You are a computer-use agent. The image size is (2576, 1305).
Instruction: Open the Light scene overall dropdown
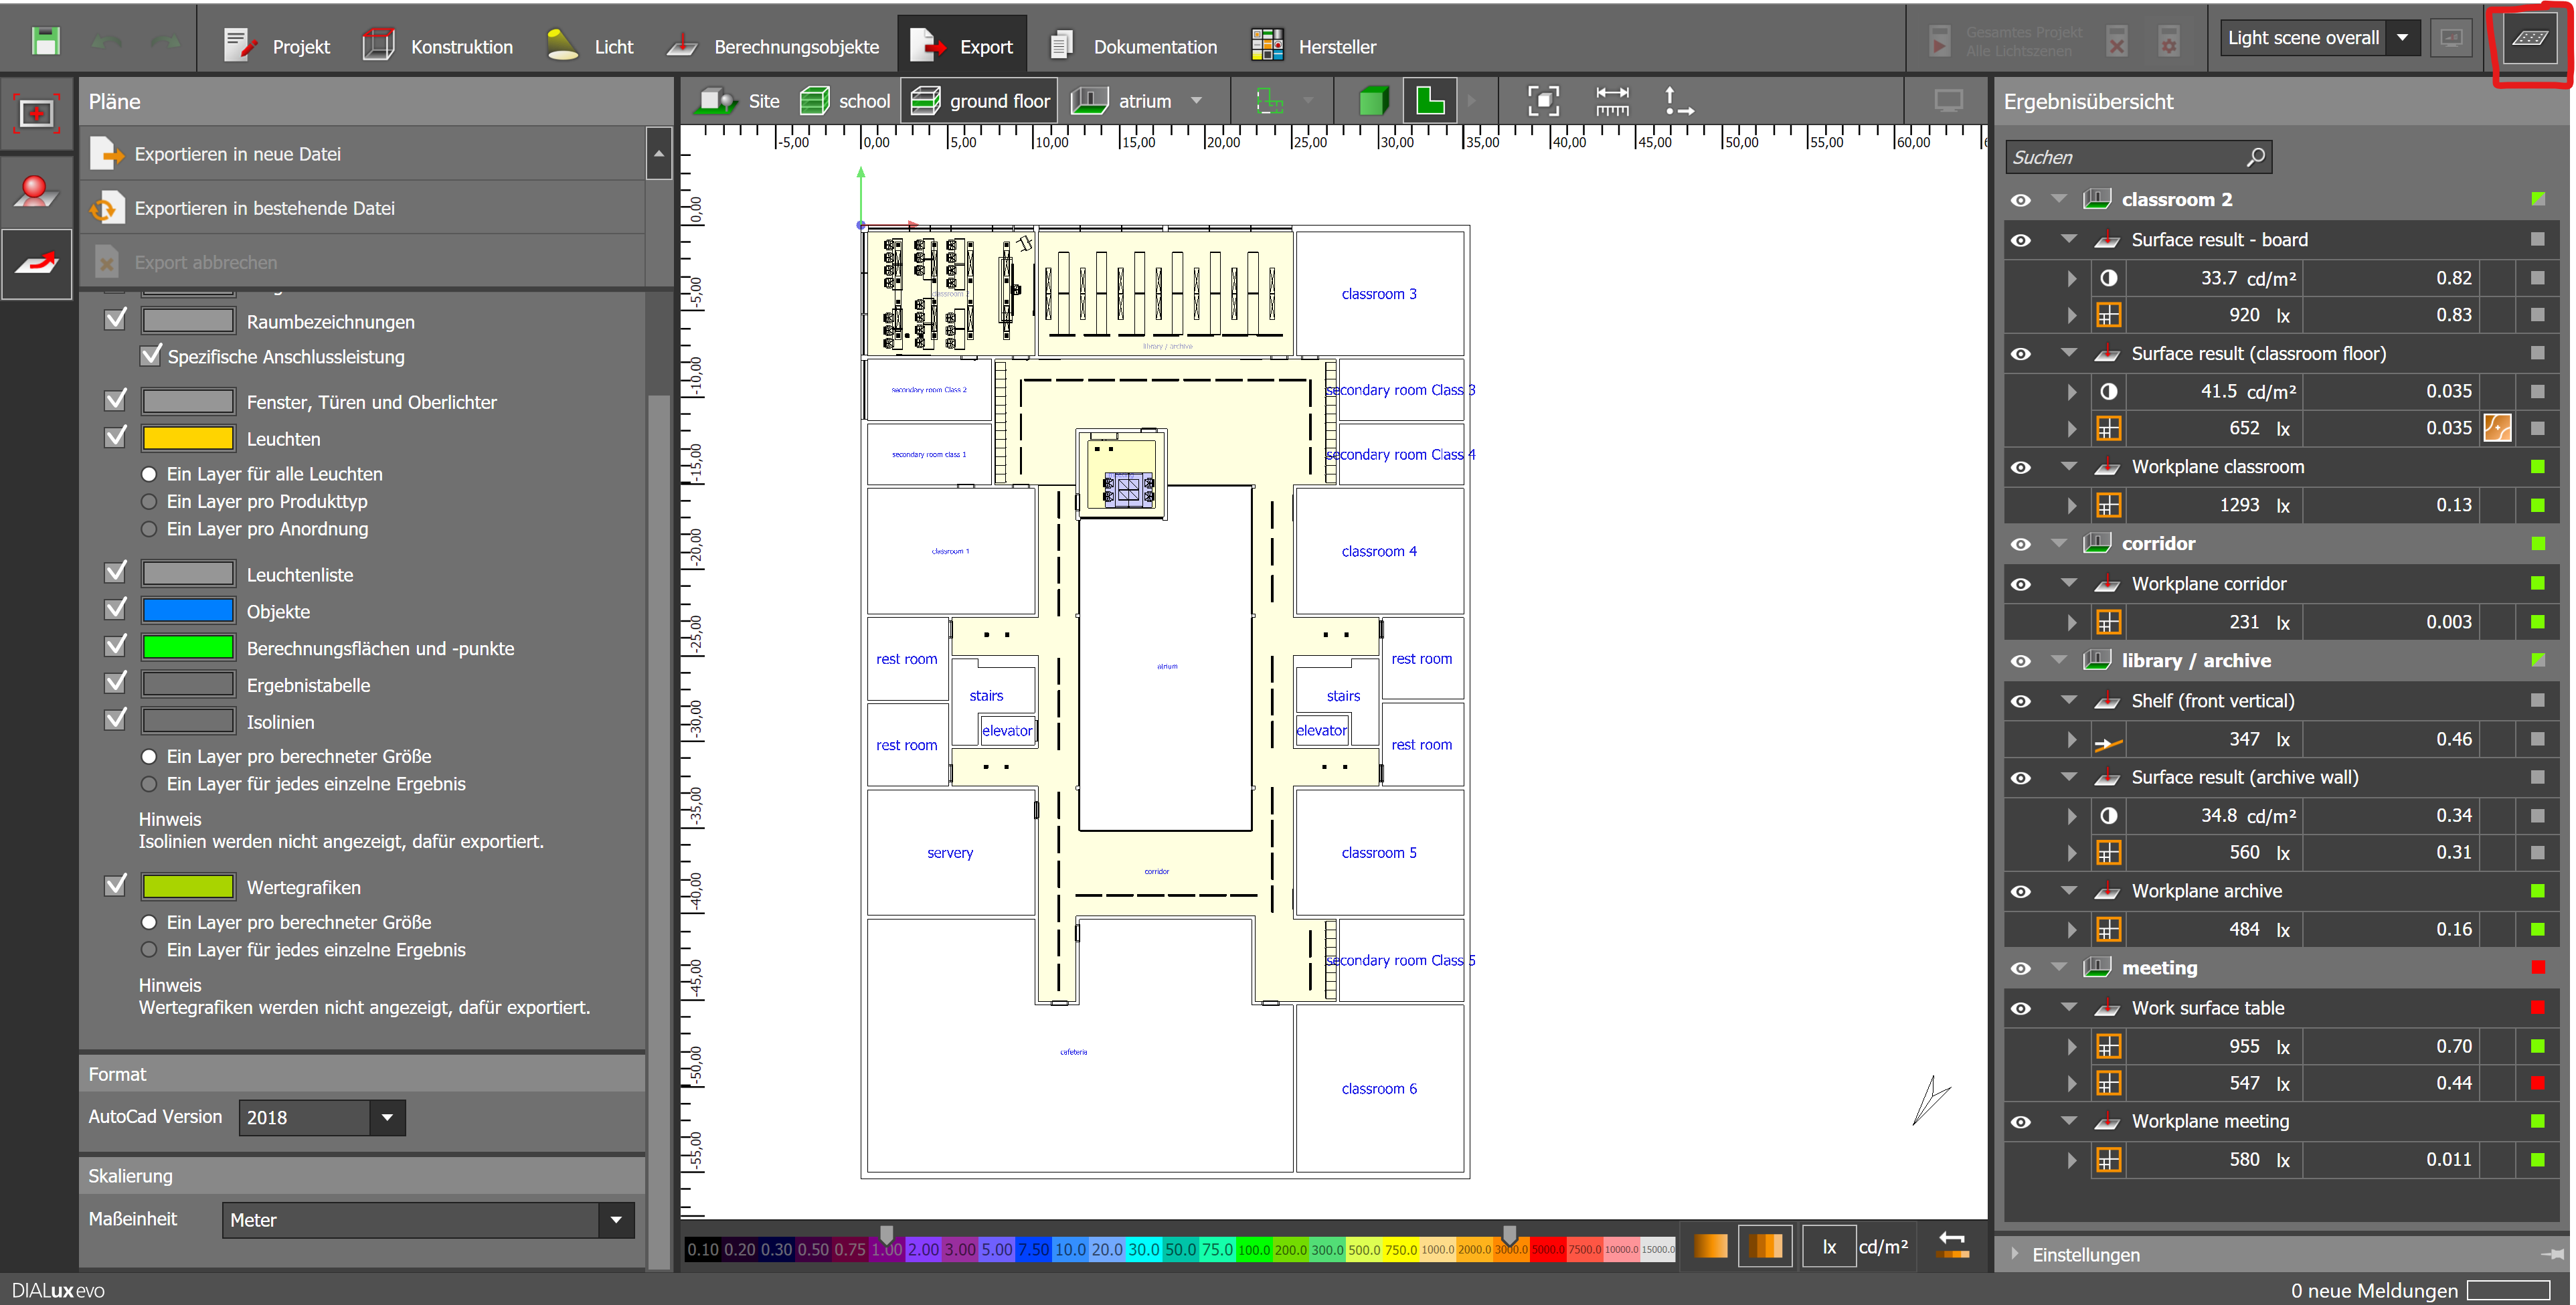(2401, 38)
